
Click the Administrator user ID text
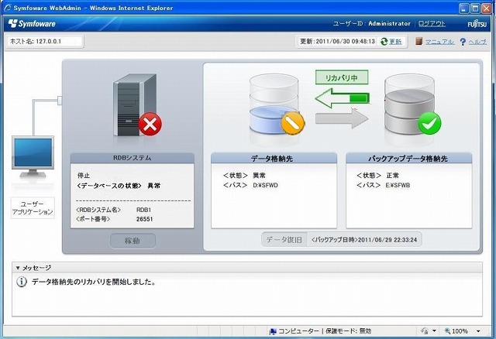point(389,24)
